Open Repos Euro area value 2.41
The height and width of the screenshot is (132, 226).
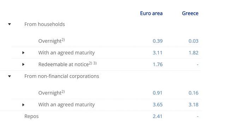(x=157, y=116)
